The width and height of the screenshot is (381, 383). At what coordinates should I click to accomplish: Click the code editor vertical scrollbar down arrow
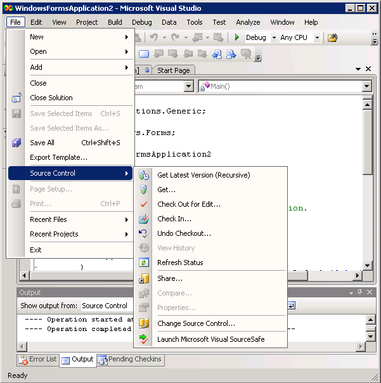click(x=367, y=265)
